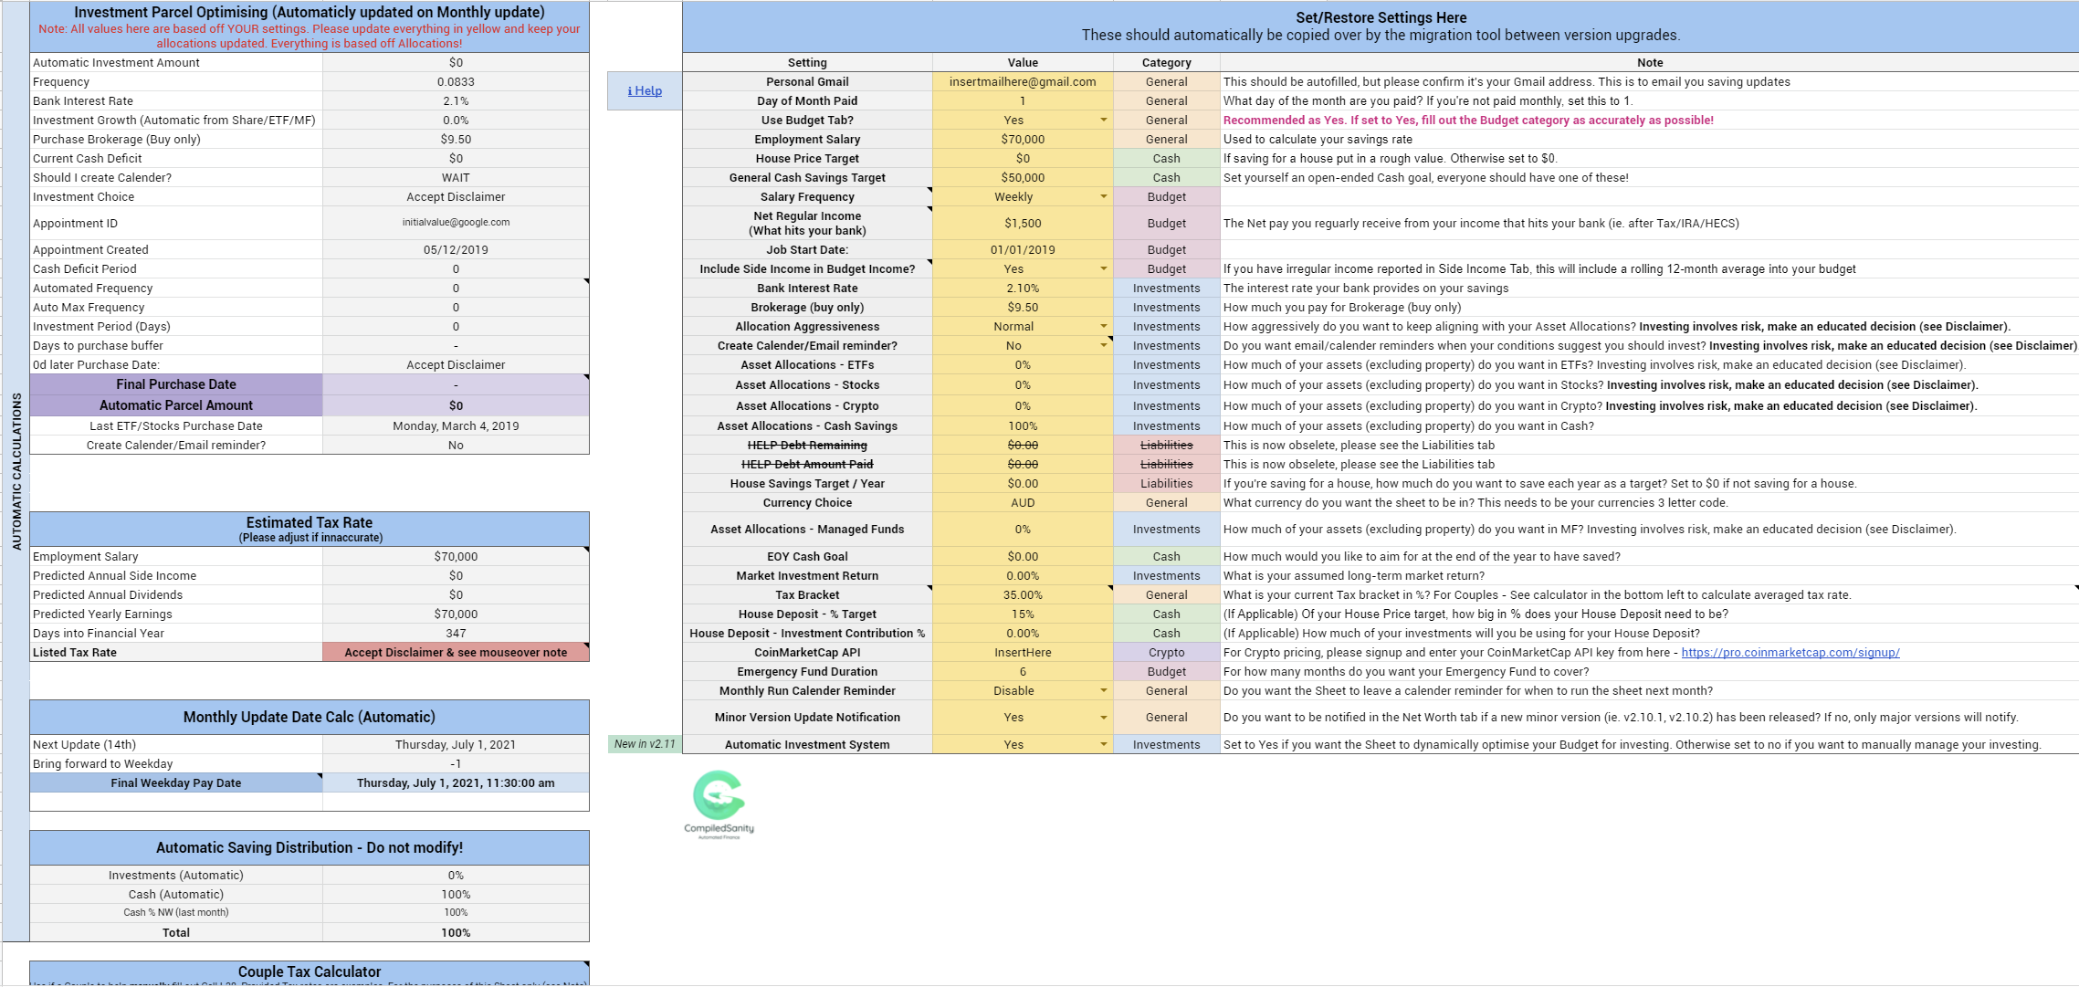This screenshot has height=987, width=2079.
Task: Select Asset Allocations - Managed Funds value cell
Action: [x=1023, y=529]
